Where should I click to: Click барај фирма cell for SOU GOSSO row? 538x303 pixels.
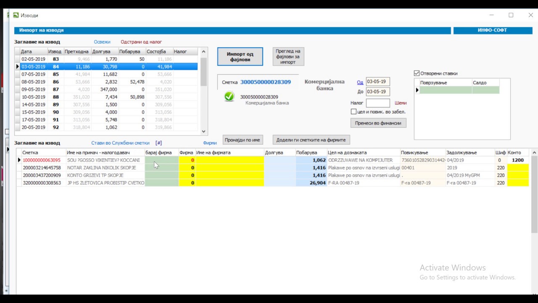(162, 160)
